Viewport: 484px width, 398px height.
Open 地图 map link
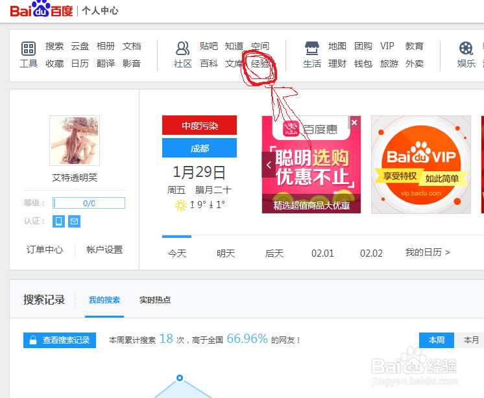[x=337, y=46]
